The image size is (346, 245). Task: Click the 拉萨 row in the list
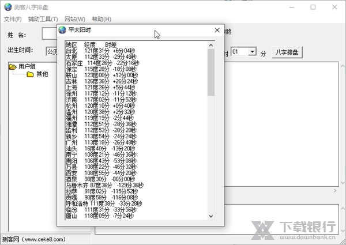pyautogui.click(x=101, y=191)
